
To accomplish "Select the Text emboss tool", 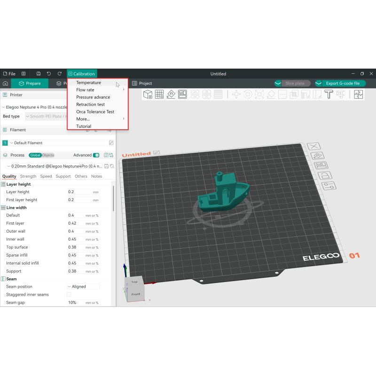I will click(329, 94).
